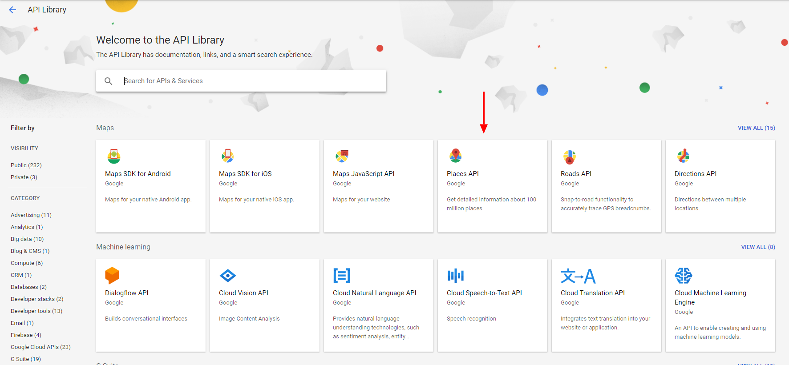Click the back arrow beside API Library
Viewport: 789px width, 365px height.
12,10
